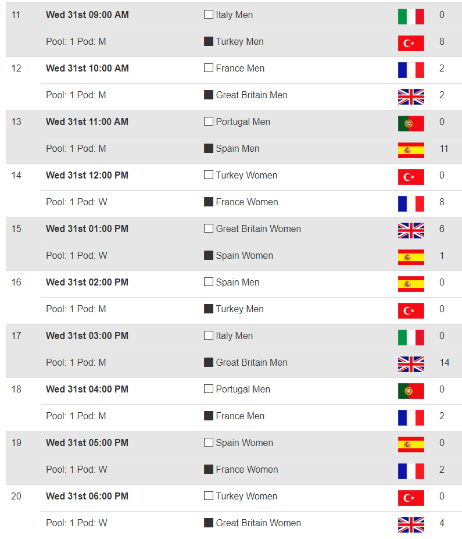Click the score 14 for Great Britain Men

(x=445, y=362)
